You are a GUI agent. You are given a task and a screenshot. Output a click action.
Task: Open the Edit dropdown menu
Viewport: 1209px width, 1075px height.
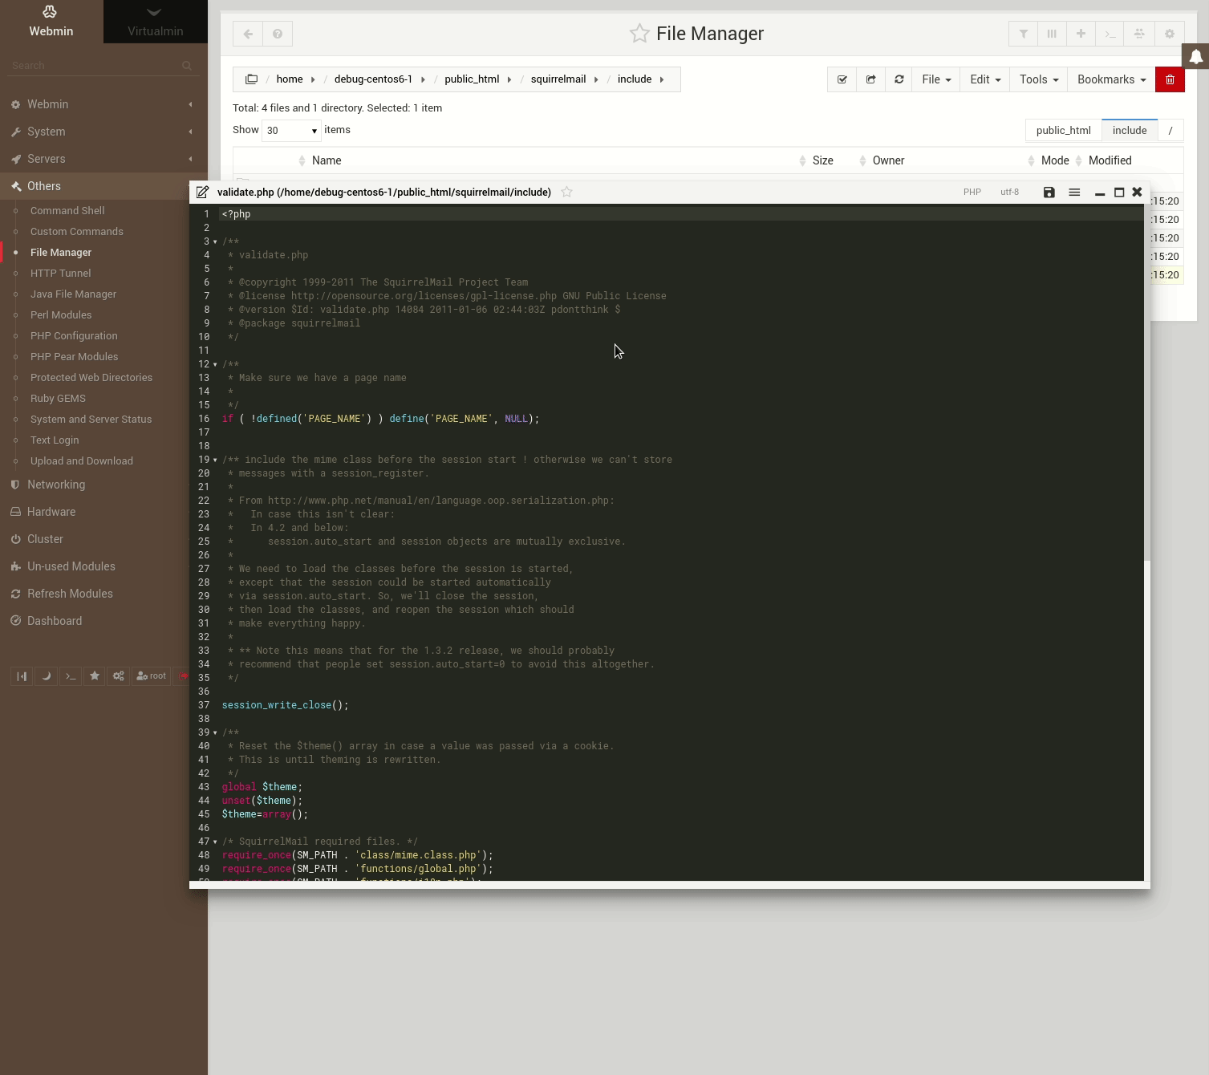985,79
